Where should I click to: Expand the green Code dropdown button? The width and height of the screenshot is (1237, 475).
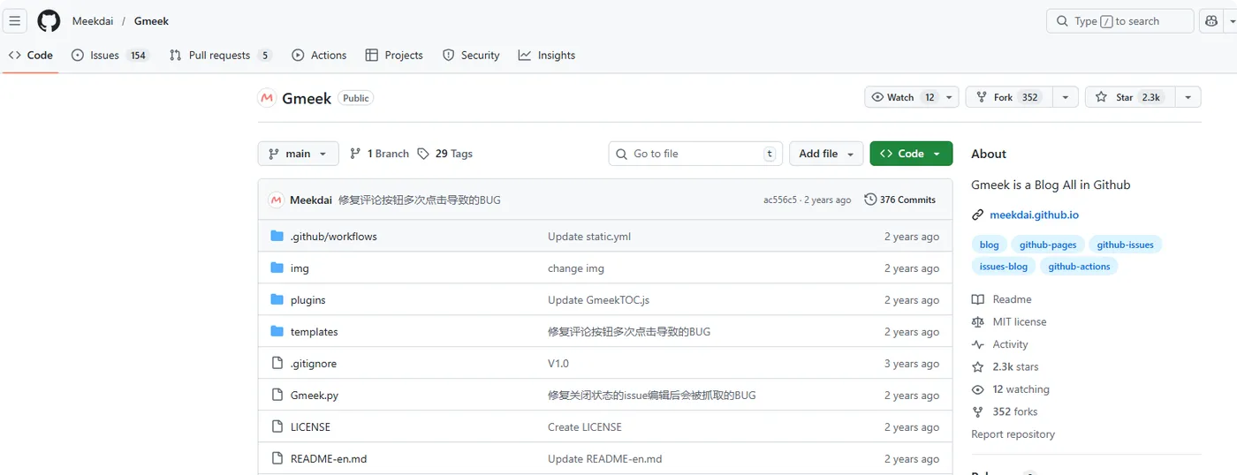pos(911,154)
